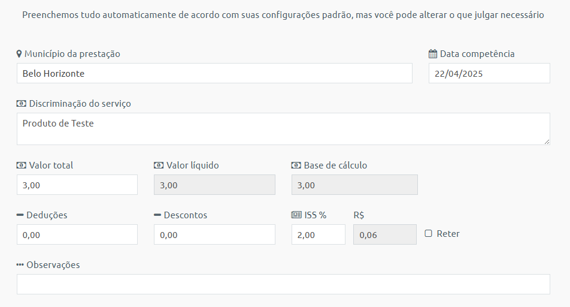Click the minus icon beside Descontos
The width and height of the screenshot is (570, 307).
tap(157, 215)
